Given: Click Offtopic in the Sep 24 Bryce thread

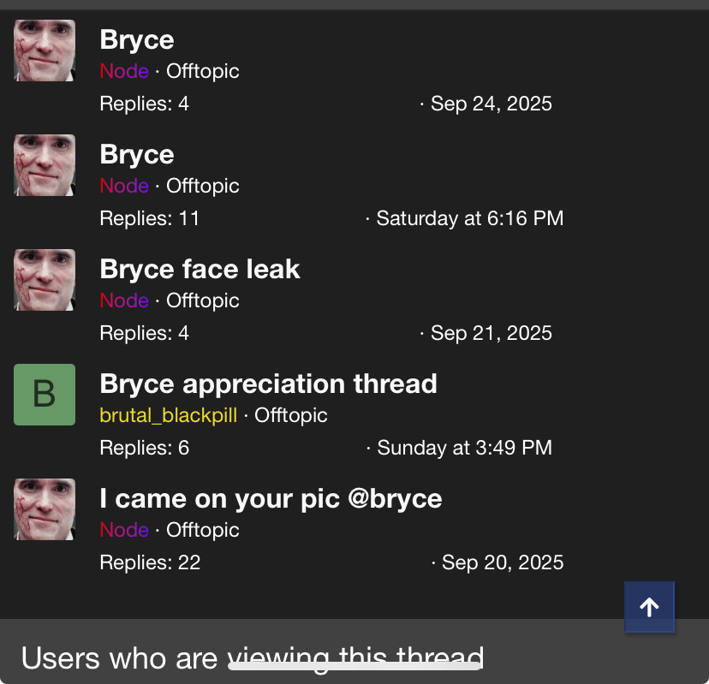Looking at the screenshot, I should (203, 72).
